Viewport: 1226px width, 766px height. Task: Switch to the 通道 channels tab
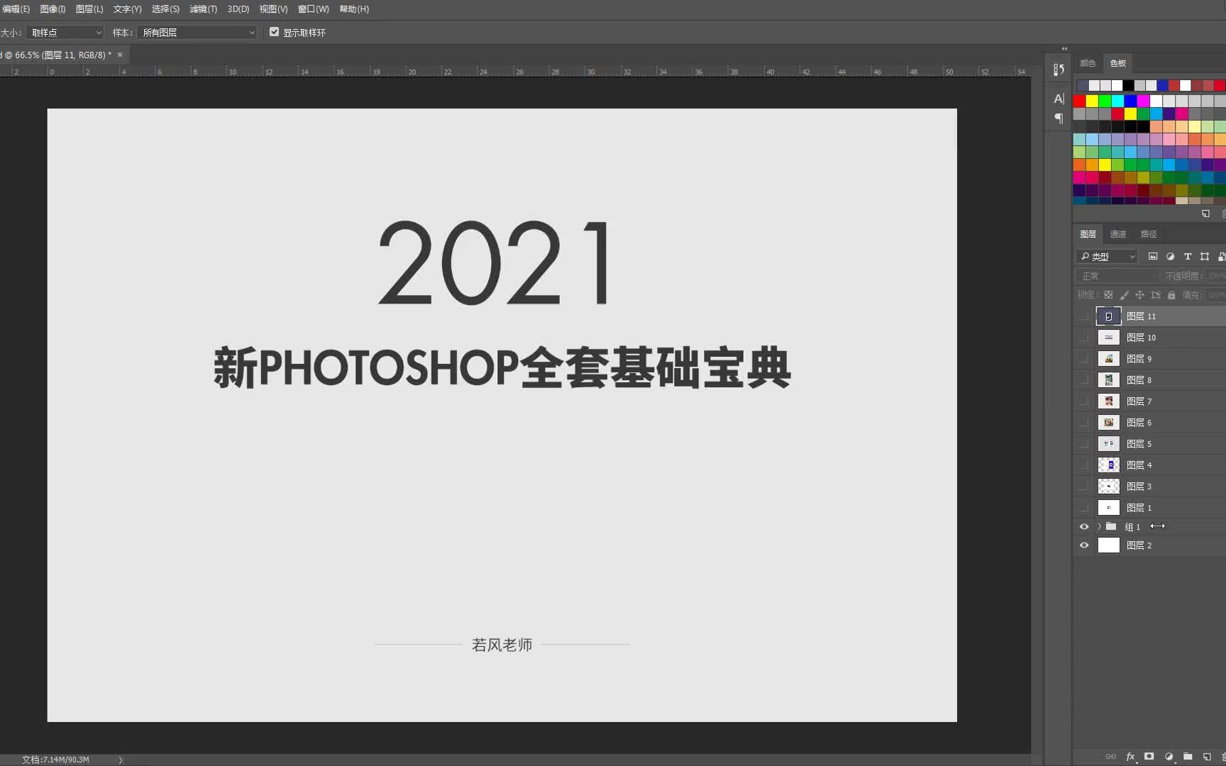tap(1118, 234)
